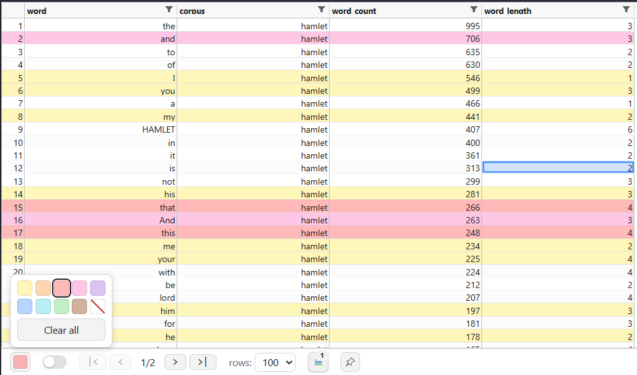Select word count cell 995
This screenshot has height=375, width=637.
pos(405,26)
